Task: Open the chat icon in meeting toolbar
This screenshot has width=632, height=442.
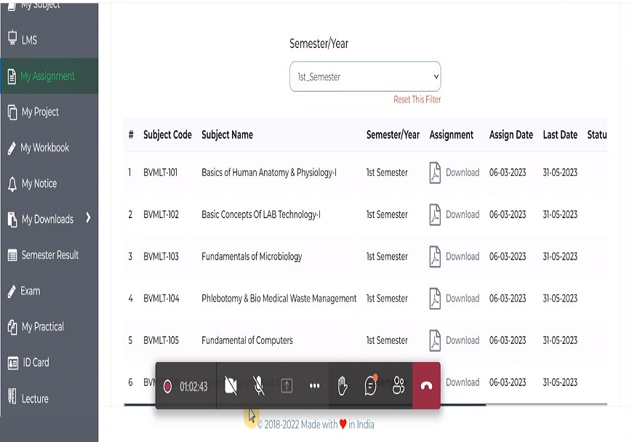Action: [370, 386]
